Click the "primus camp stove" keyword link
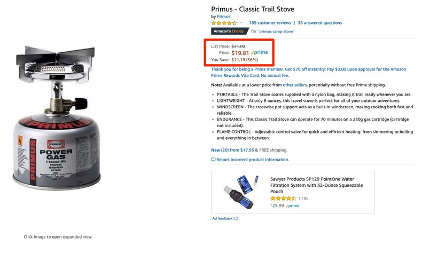Screen dimensions: 422x254 [276, 31]
